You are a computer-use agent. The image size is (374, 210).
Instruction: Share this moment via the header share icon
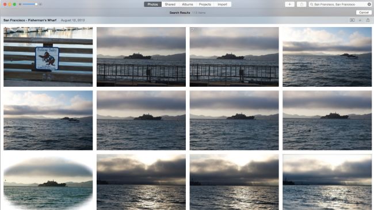368,20
